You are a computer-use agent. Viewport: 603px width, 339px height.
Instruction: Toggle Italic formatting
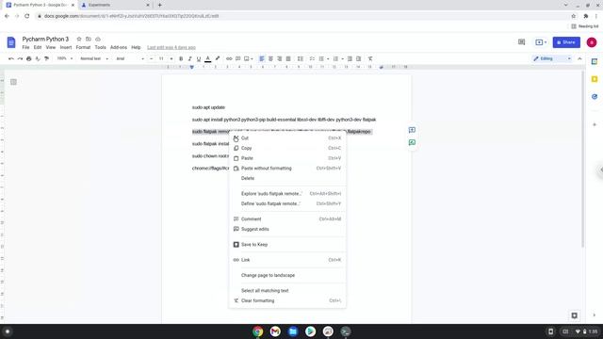190,58
